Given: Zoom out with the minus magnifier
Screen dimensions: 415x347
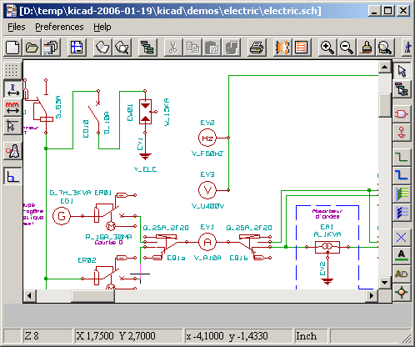Looking at the screenshot, I should (x=347, y=48).
